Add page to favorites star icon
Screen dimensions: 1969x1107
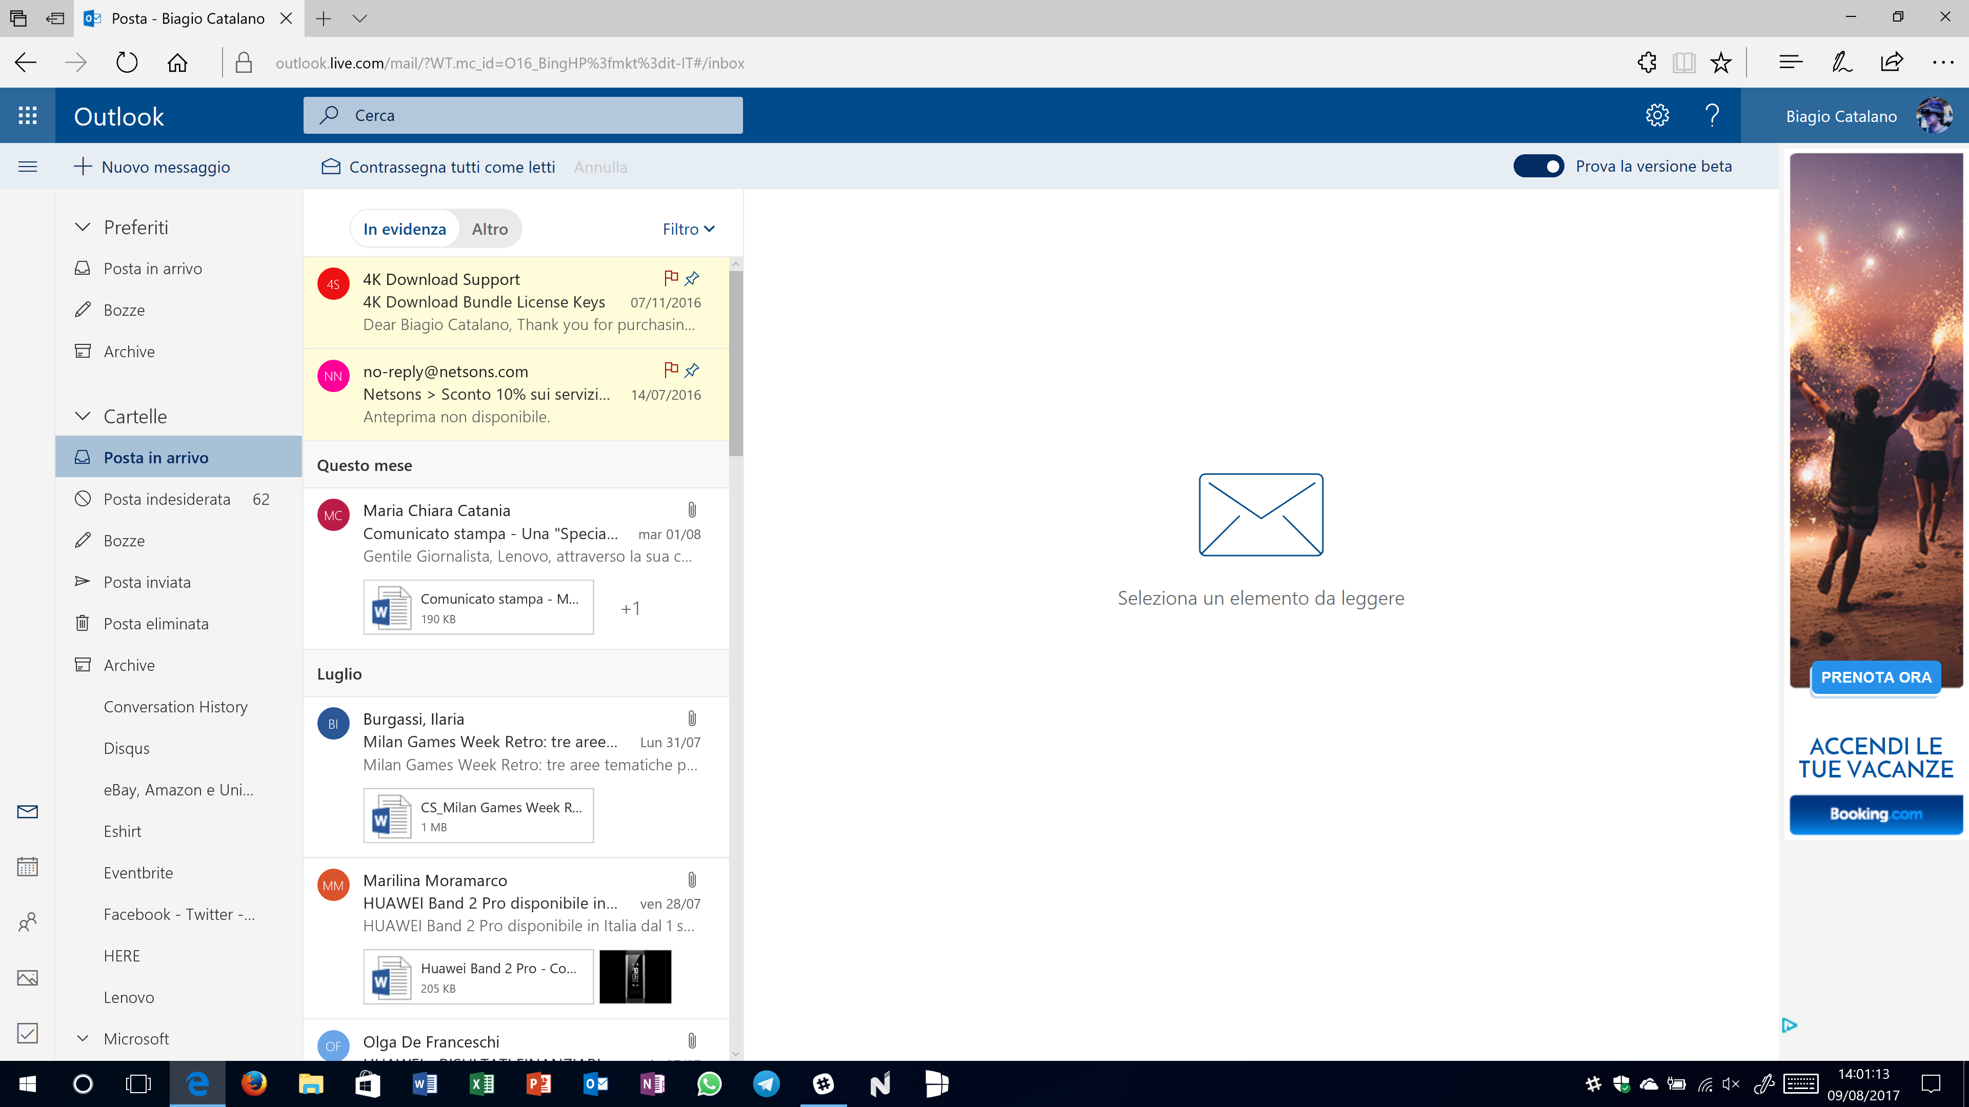point(1721,63)
